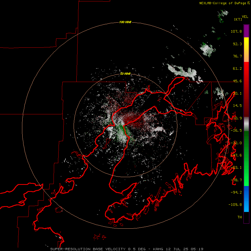Click the -63.1 legend value
Screen dimensions: 251x251
[236, 167]
